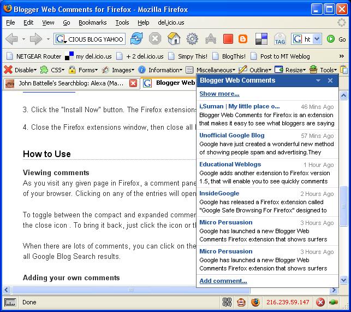This screenshot has height=312, width=351.
Task: Select the Blogger Web tab
Action: [169, 83]
